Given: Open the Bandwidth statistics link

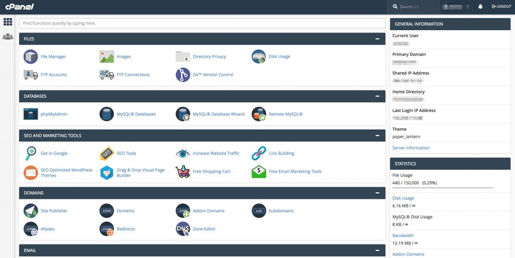Looking at the screenshot, I should coord(403,235).
